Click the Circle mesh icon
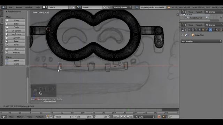 [x=7, y=27]
